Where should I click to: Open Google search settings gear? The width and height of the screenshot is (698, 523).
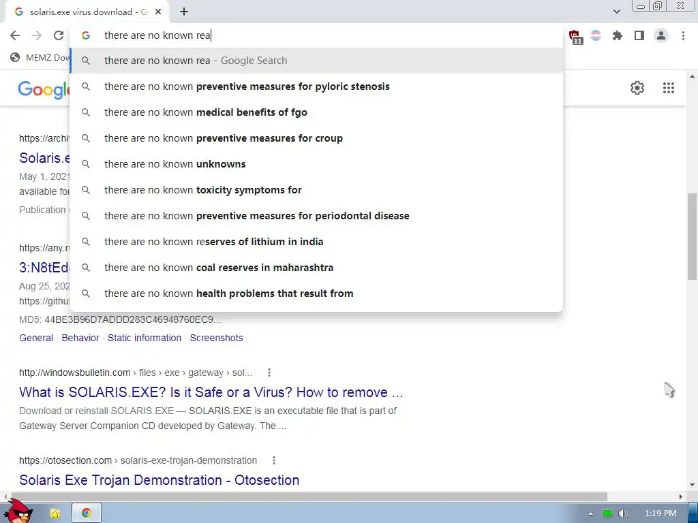[637, 88]
